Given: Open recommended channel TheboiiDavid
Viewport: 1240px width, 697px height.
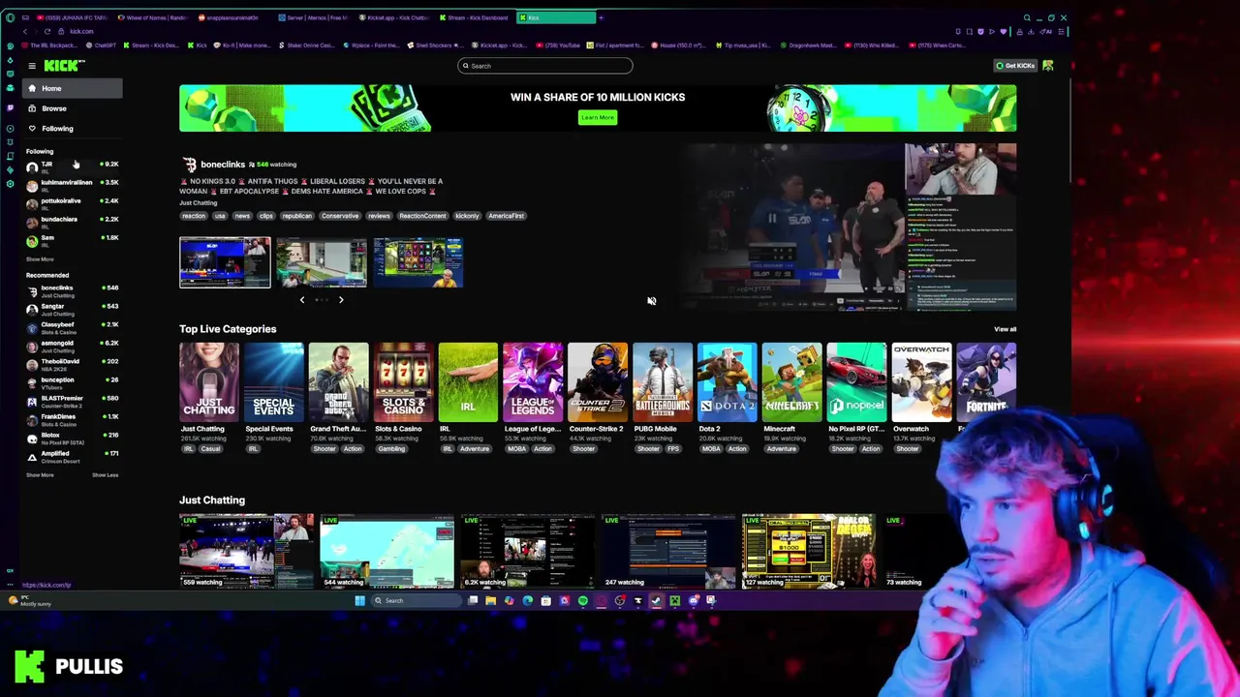Looking at the screenshot, I should tap(73, 364).
